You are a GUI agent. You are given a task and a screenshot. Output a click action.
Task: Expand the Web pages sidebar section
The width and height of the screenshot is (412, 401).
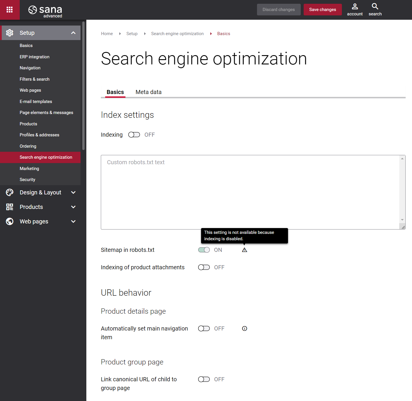[x=73, y=221]
